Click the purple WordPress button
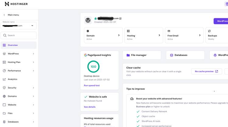Viewport: 228px width, 127px height. pos(221,21)
